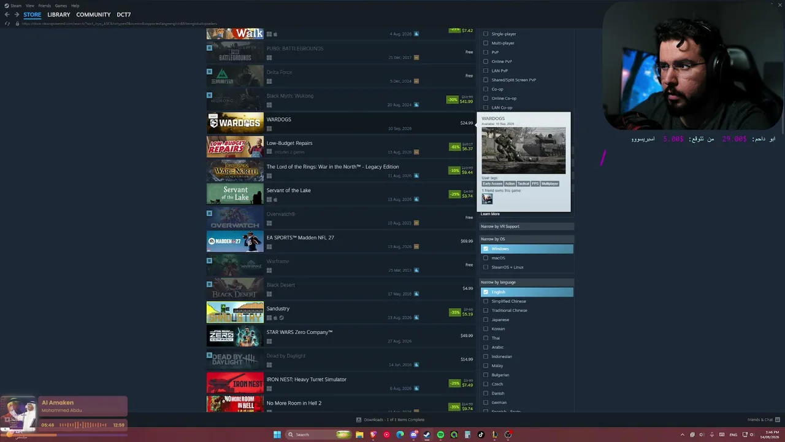Screen dimensions: 785x442
Task: Open the Servant of the Lake listing
Action: (340, 194)
